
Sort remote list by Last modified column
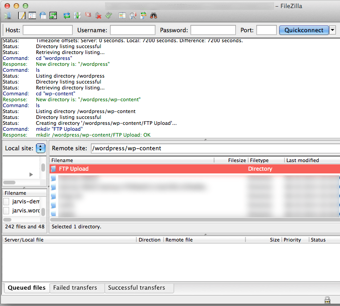pos(312,160)
